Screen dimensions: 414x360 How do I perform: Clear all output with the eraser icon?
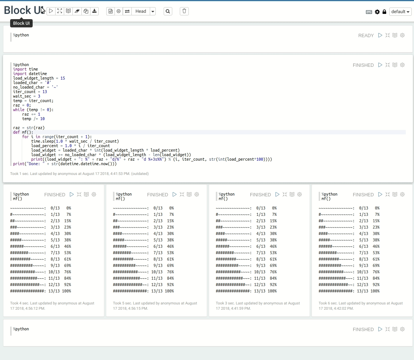77,11
